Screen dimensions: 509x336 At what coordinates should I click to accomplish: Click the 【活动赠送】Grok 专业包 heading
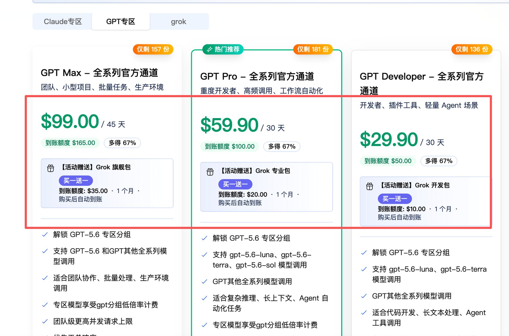coord(254,171)
